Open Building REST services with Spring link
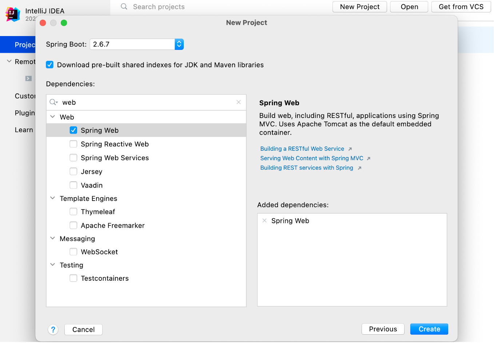Image resolution: width=494 pixels, height=343 pixels. [307, 168]
